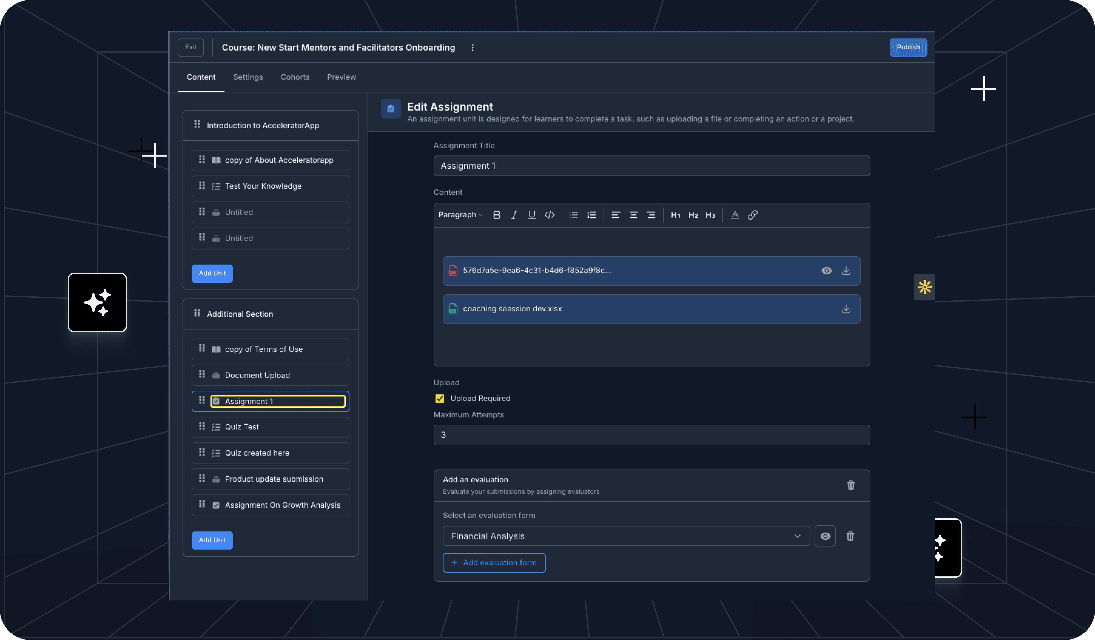Viewport: 1095px width, 640px height.
Task: Click Add evaluation form button
Action: pyautogui.click(x=494, y=563)
